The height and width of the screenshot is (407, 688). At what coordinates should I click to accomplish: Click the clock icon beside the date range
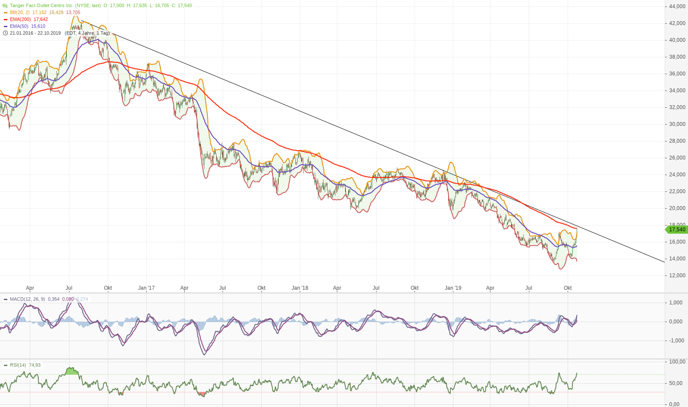click(5, 33)
